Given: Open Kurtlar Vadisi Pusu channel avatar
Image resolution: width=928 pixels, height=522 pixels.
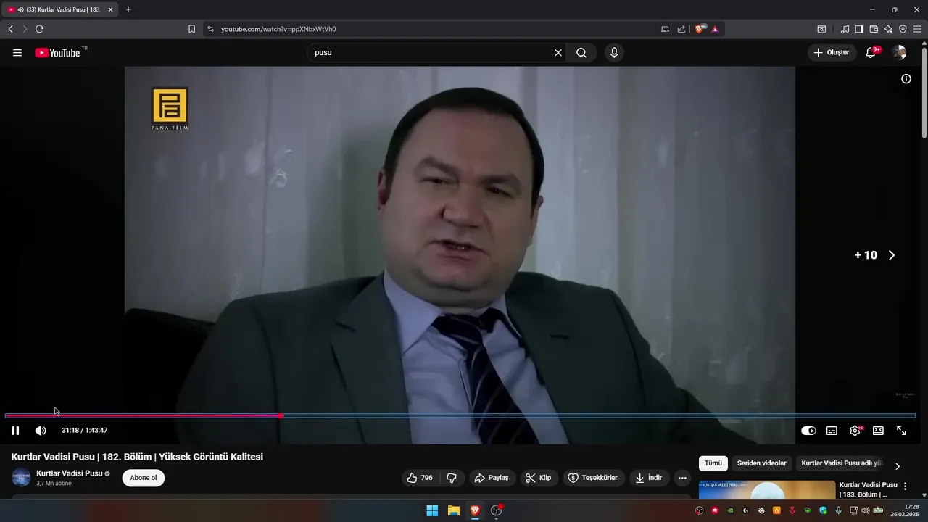Looking at the screenshot, I should (x=22, y=478).
